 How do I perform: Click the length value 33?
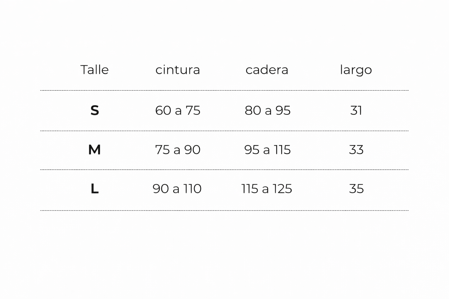[x=356, y=150]
